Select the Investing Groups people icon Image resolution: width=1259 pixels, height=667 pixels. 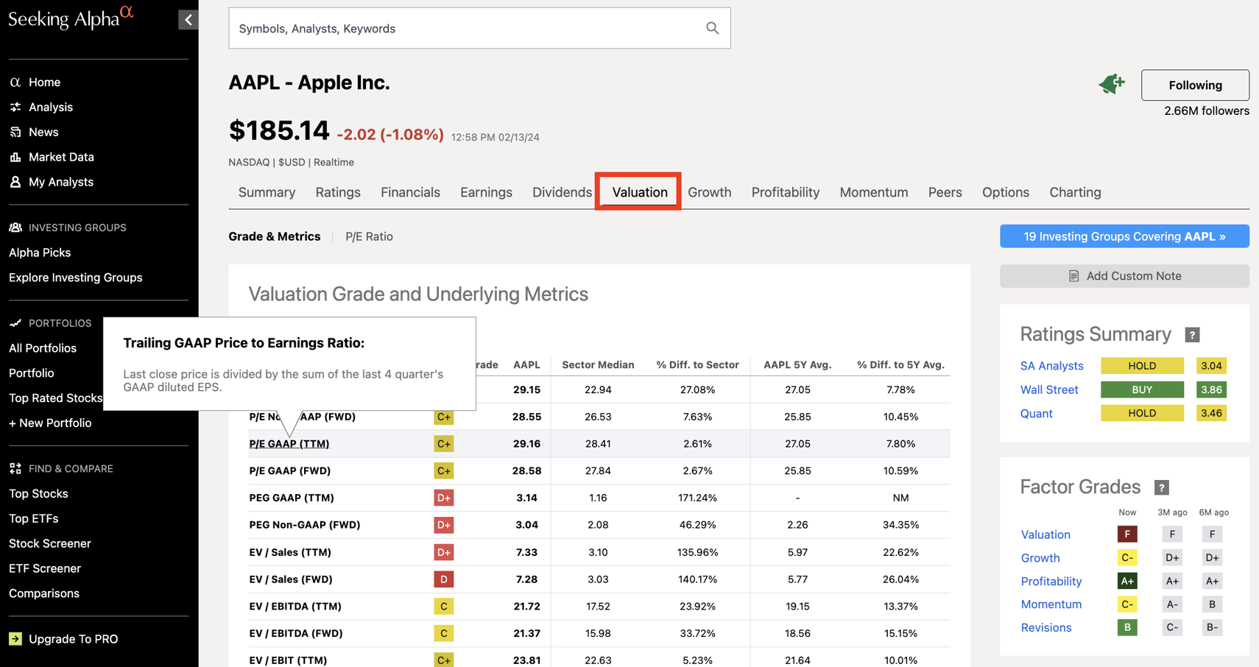(x=15, y=227)
